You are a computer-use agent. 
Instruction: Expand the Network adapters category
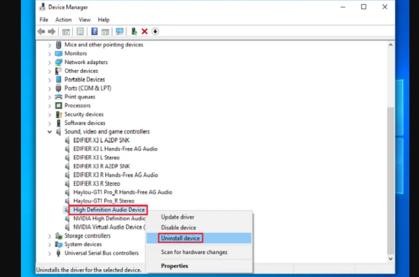50,62
